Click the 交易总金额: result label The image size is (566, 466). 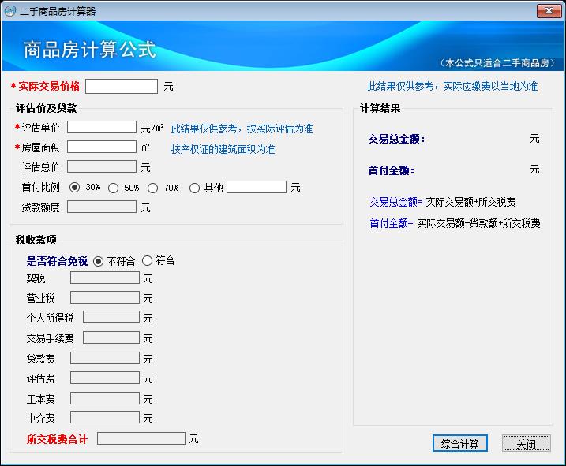coord(396,139)
